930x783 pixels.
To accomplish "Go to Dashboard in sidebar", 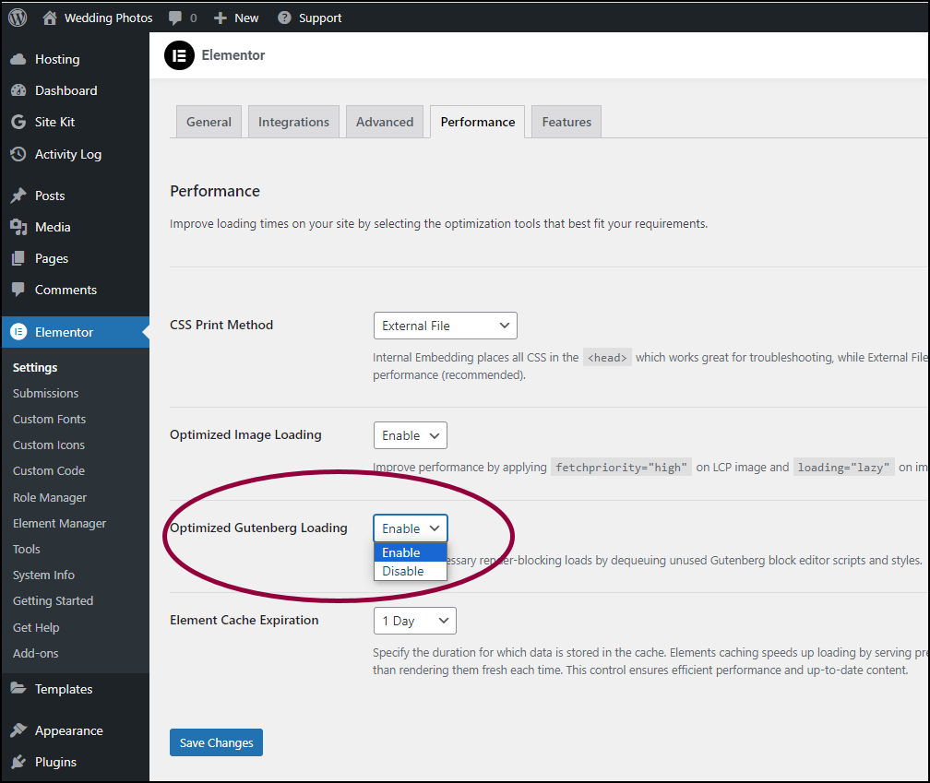I will pyautogui.click(x=66, y=90).
